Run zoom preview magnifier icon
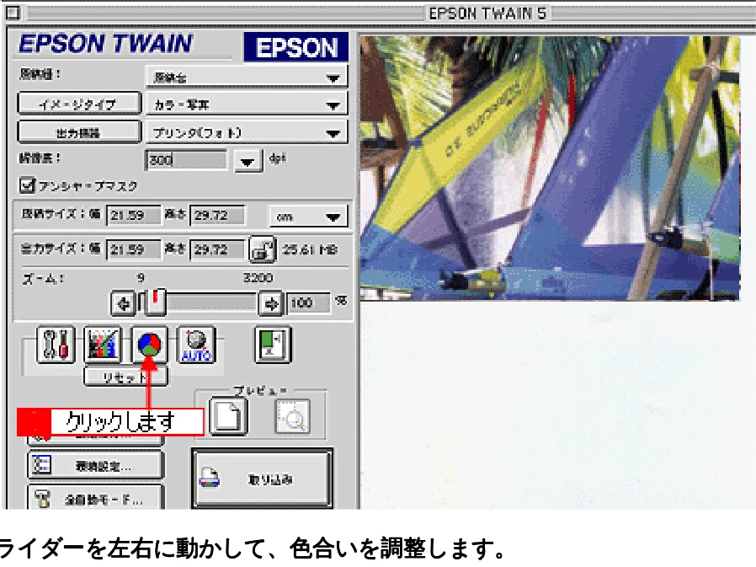This screenshot has height=567, width=756. click(x=292, y=416)
